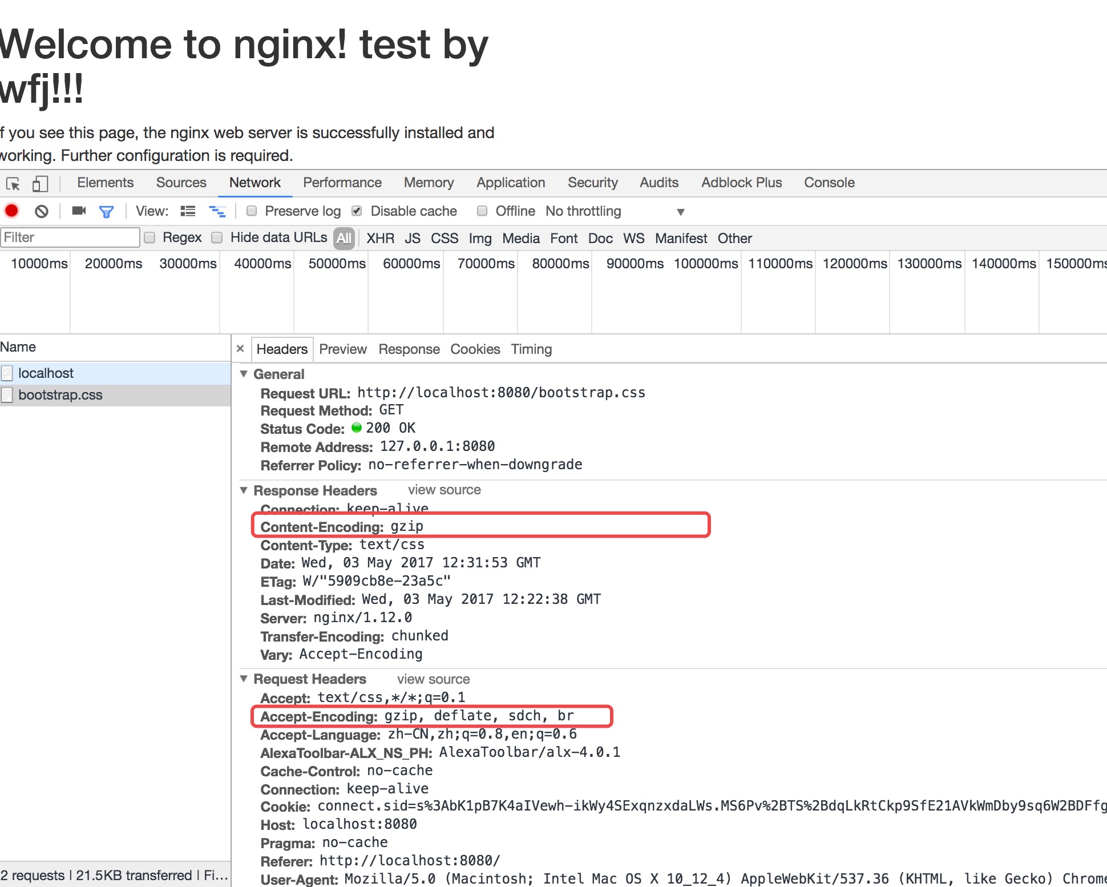Toggle the waterfall overview view icon
Image resolution: width=1107 pixels, height=887 pixels.
(x=217, y=212)
